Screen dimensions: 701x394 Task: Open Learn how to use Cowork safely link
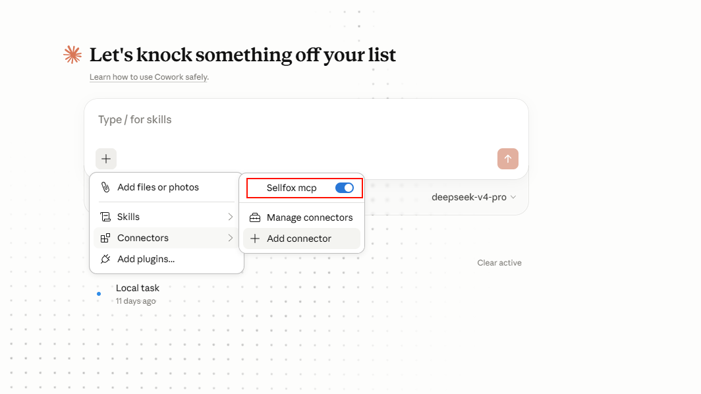point(149,77)
